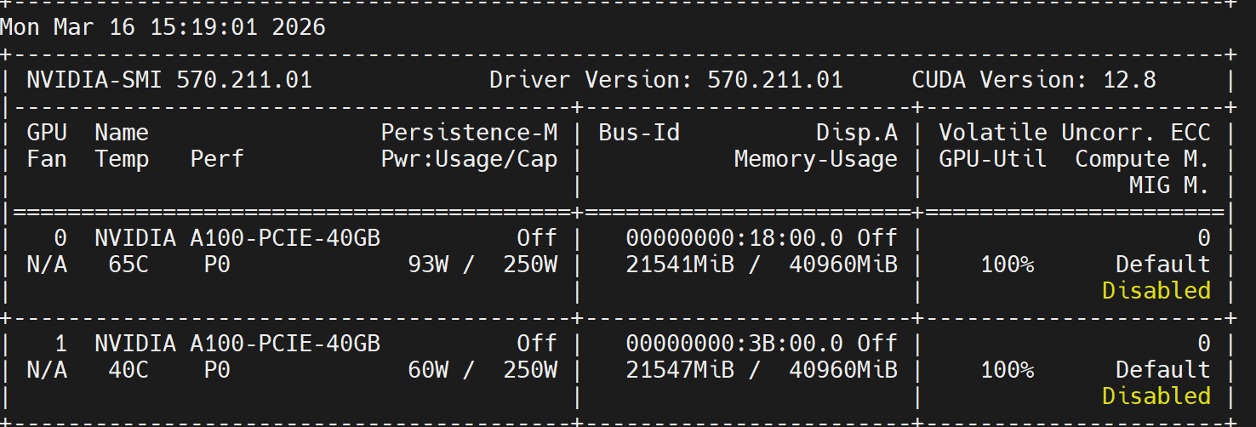
Task: Click the 'GPU-Util' column header
Action: pyautogui.click(x=993, y=159)
